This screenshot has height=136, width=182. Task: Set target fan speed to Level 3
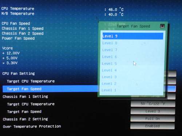pos(133,77)
